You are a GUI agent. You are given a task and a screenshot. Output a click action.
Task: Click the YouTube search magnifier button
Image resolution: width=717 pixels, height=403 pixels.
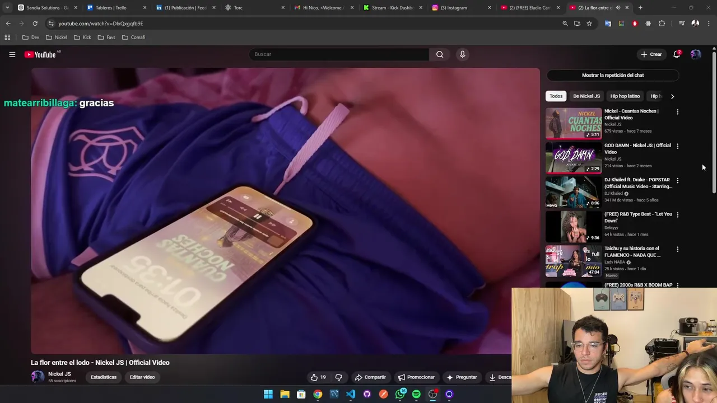440,54
